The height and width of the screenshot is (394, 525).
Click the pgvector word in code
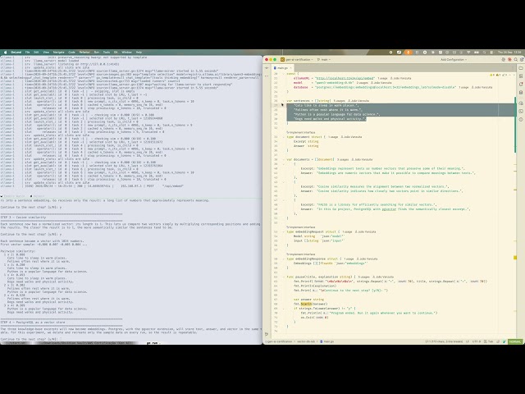tap(389, 209)
